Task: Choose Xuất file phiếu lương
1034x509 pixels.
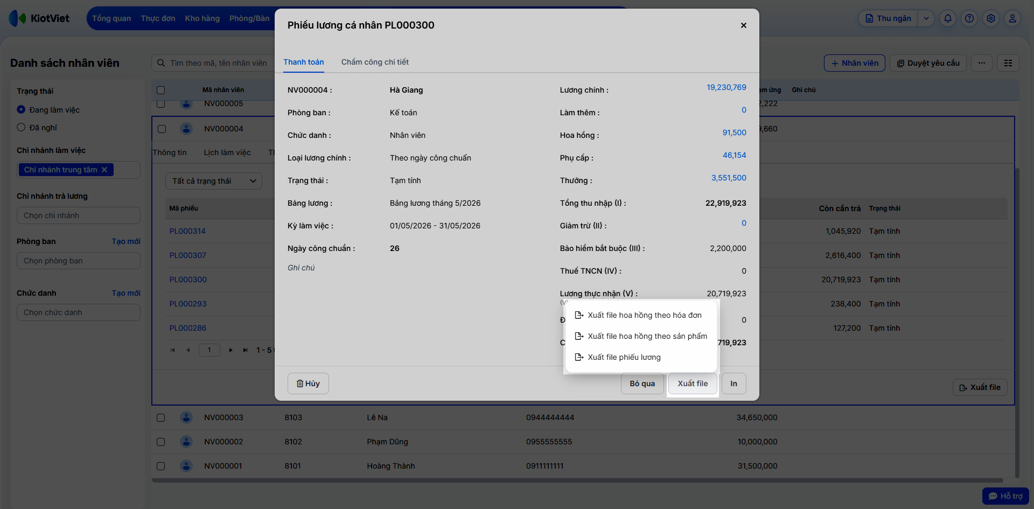Action: 640,357
